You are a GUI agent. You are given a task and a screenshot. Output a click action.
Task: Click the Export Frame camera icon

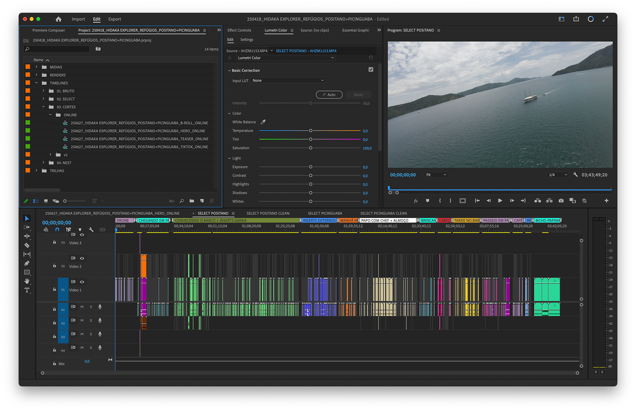pos(561,201)
